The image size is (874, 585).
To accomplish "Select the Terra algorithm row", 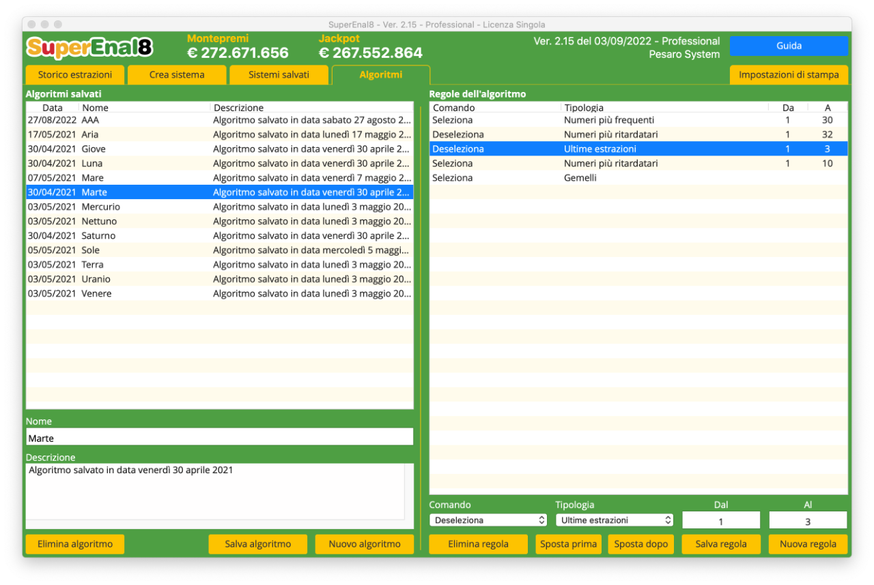I will [x=220, y=265].
